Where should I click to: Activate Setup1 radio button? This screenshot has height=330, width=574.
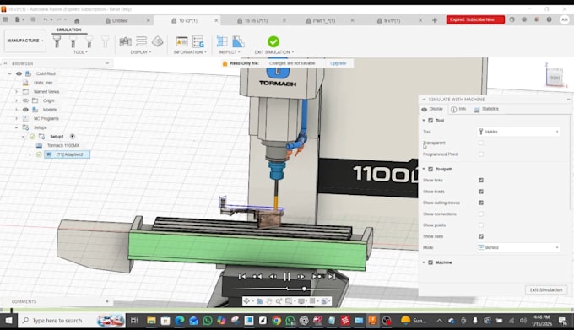click(72, 137)
